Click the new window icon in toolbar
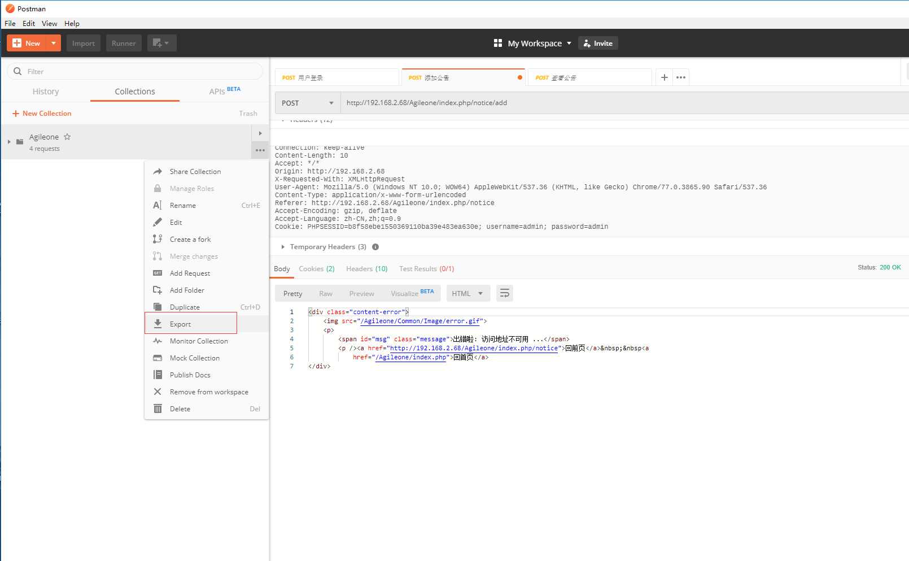 click(x=161, y=43)
